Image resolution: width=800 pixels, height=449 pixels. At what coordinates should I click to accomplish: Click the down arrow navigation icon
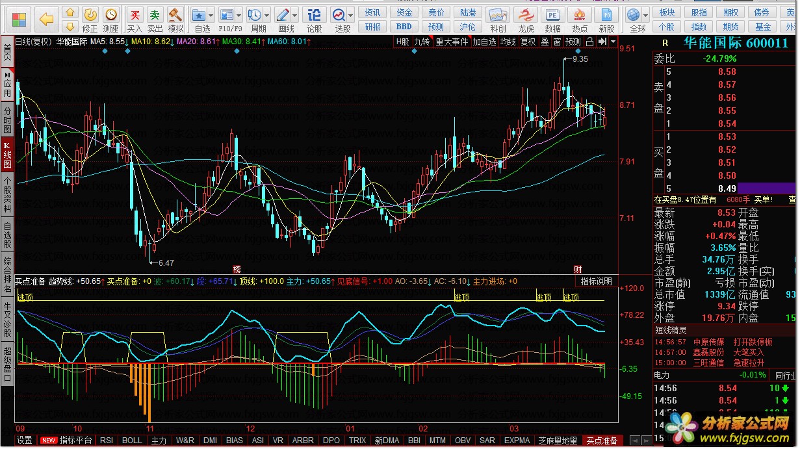pyautogui.click(x=71, y=26)
